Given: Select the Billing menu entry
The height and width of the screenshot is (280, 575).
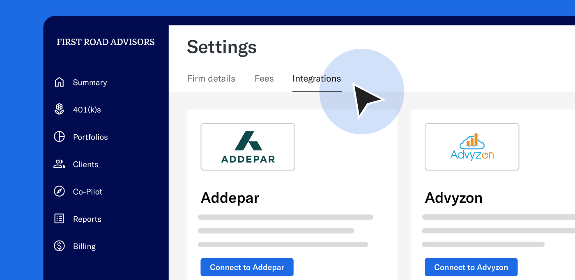Looking at the screenshot, I should tap(84, 246).
